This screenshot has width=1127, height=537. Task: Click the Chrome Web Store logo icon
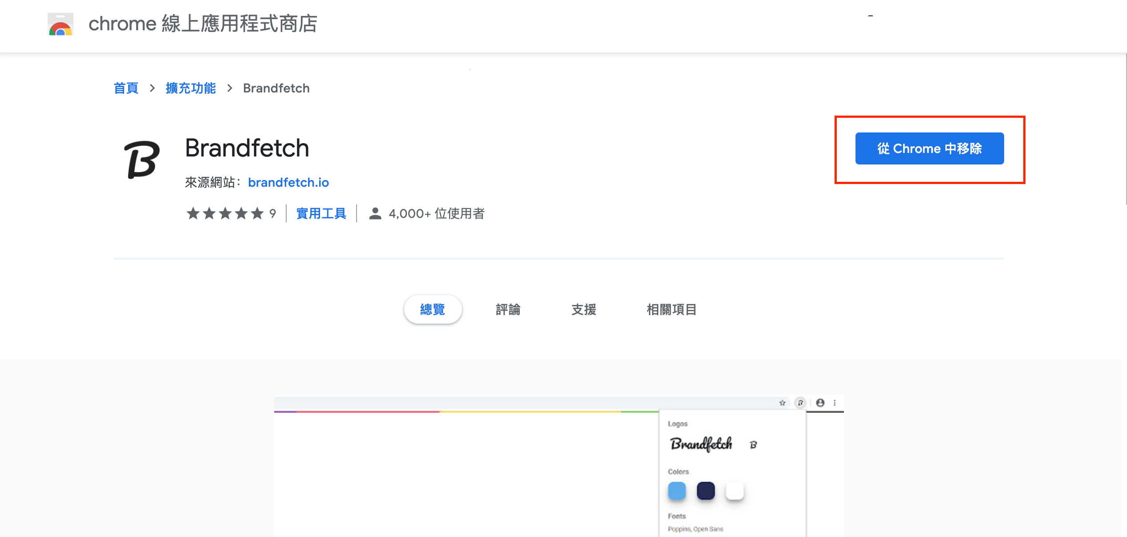point(61,24)
